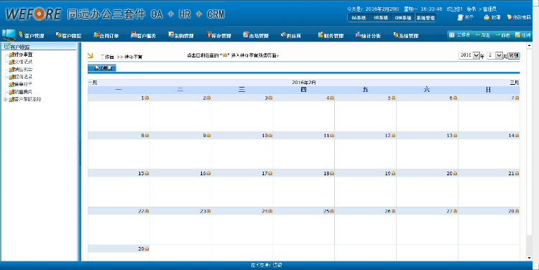Click the 前进 forward arrow button

click(502, 34)
